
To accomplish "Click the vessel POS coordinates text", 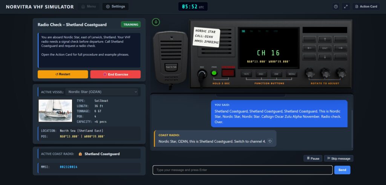I will (x=83, y=136).
